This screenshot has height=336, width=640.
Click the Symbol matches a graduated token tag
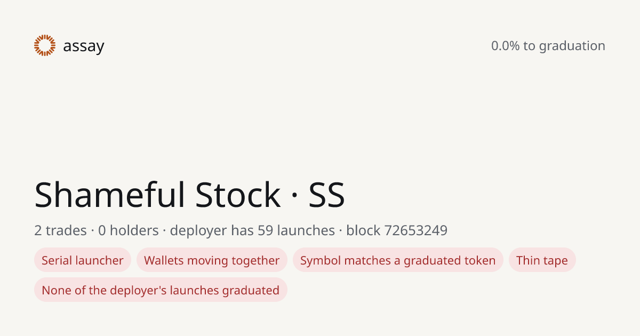(x=398, y=260)
